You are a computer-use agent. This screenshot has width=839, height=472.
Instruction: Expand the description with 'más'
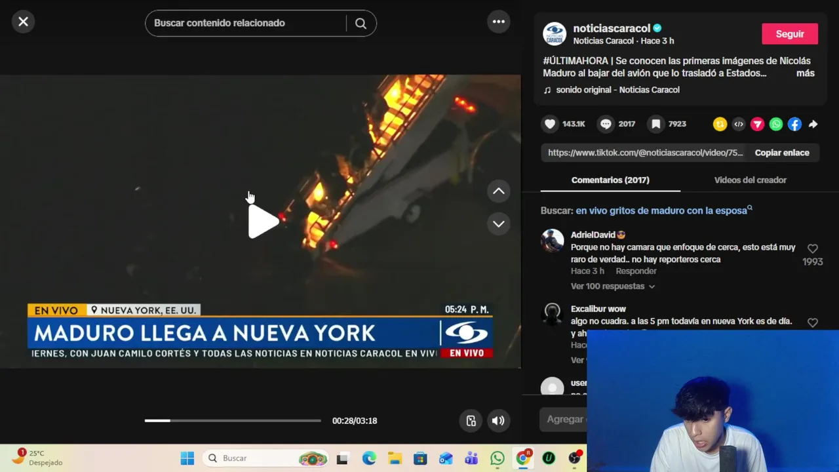coord(806,73)
